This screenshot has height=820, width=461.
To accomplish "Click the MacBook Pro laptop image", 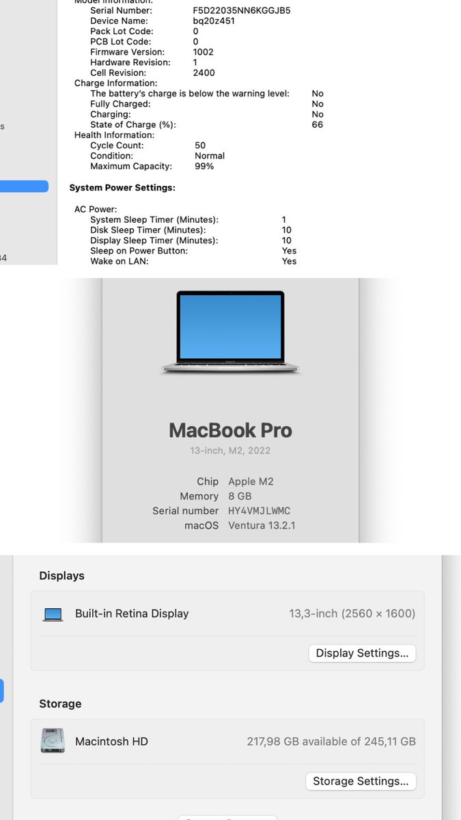I will click(230, 332).
